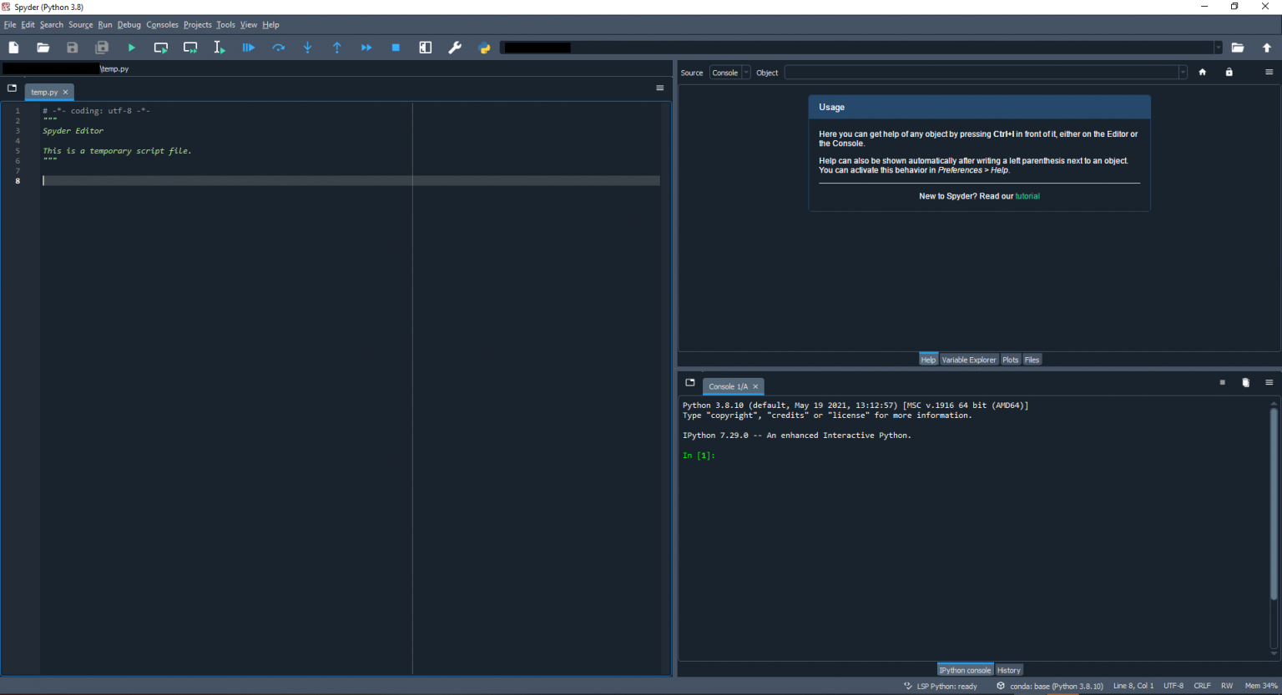The width and height of the screenshot is (1282, 695).
Task: Click the IPython console vertical scrollbar
Action: click(x=1274, y=501)
